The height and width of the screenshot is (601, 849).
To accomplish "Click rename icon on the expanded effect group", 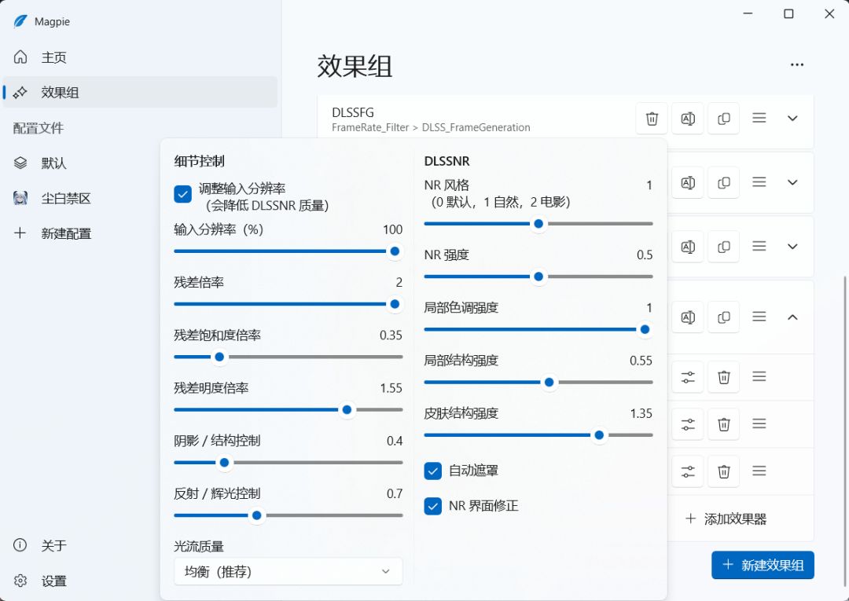I will pyautogui.click(x=688, y=317).
